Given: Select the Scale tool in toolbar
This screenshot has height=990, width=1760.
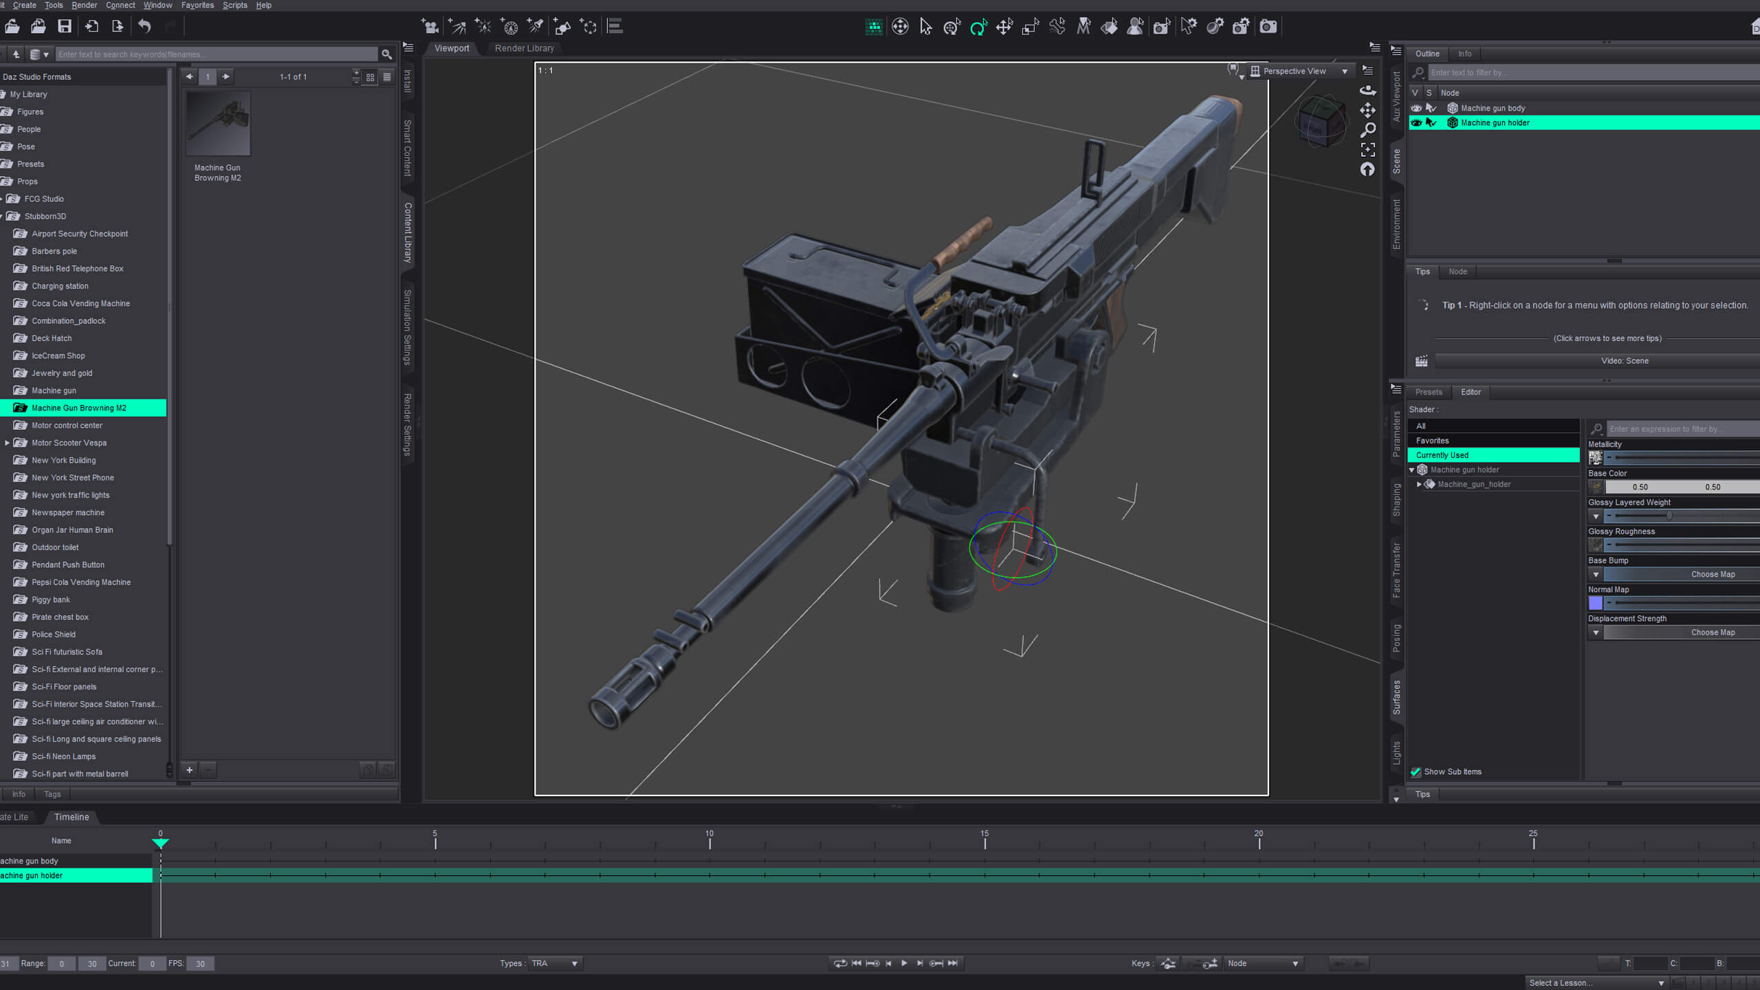Looking at the screenshot, I should click(1031, 26).
